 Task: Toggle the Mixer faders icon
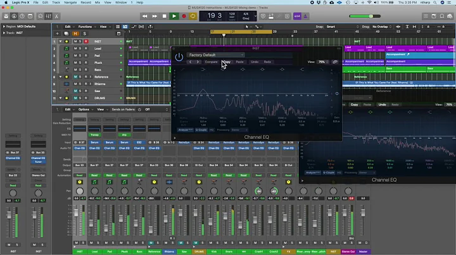click(x=49, y=16)
